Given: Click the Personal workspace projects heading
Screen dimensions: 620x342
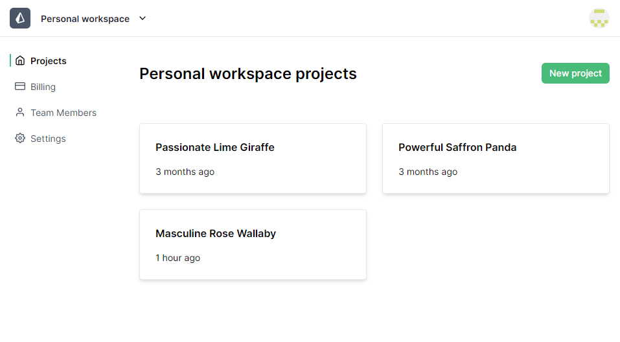Looking at the screenshot, I should click(248, 74).
